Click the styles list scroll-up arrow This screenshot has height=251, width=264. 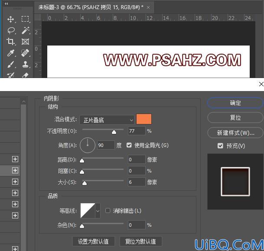coord(24,101)
